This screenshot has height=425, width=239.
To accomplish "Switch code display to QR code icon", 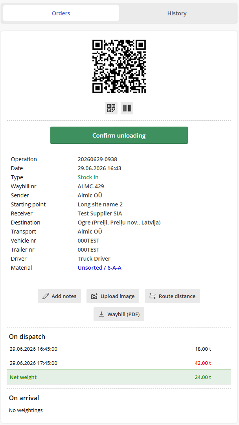I will pyautogui.click(x=111, y=108).
